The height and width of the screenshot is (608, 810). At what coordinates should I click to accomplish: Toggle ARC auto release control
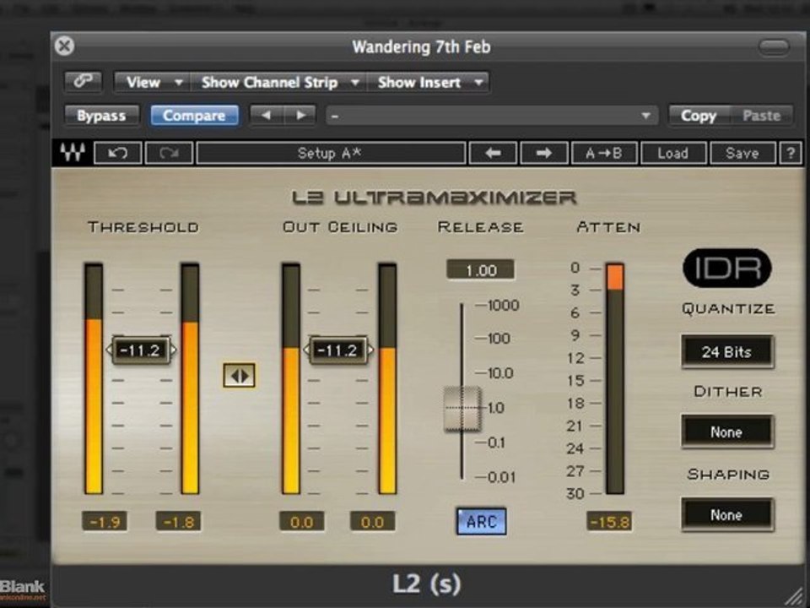coord(482,521)
